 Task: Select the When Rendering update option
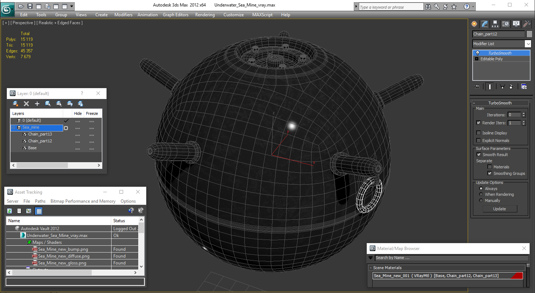click(481, 194)
